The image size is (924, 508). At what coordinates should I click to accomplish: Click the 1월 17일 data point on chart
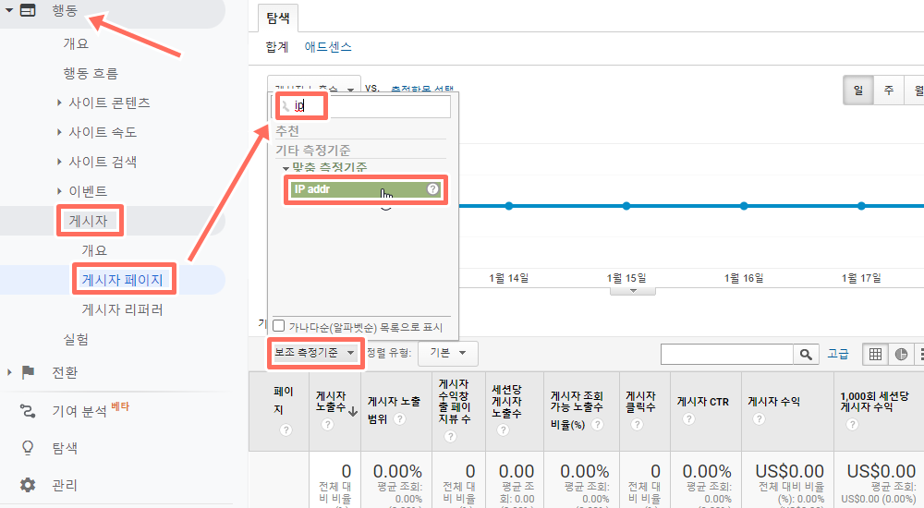[861, 206]
